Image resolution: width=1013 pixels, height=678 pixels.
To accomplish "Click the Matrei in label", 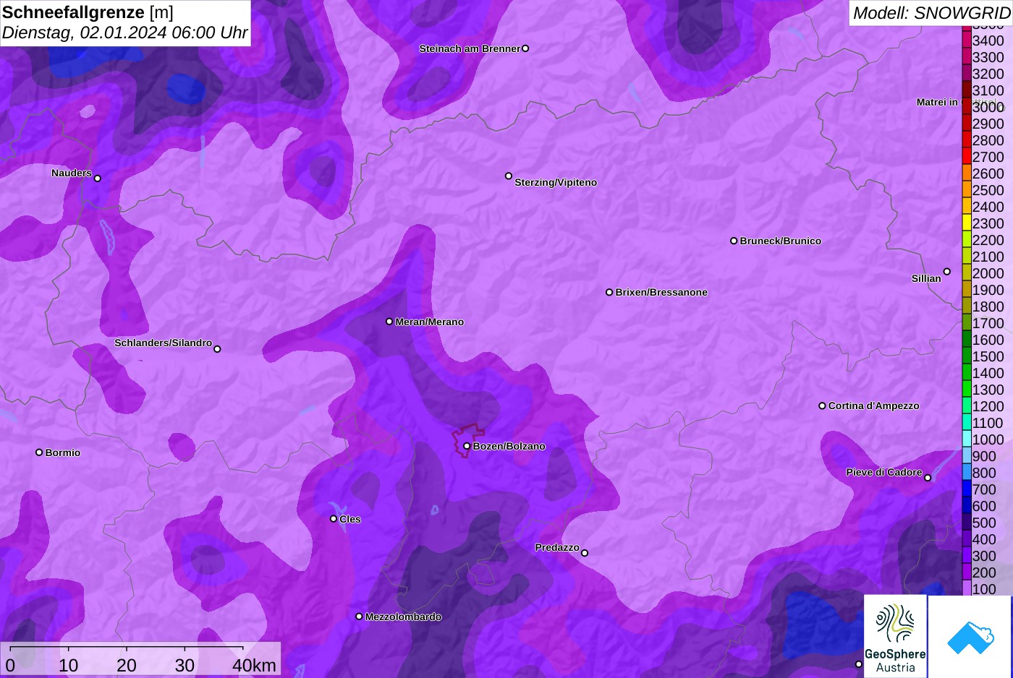I will 937,102.
